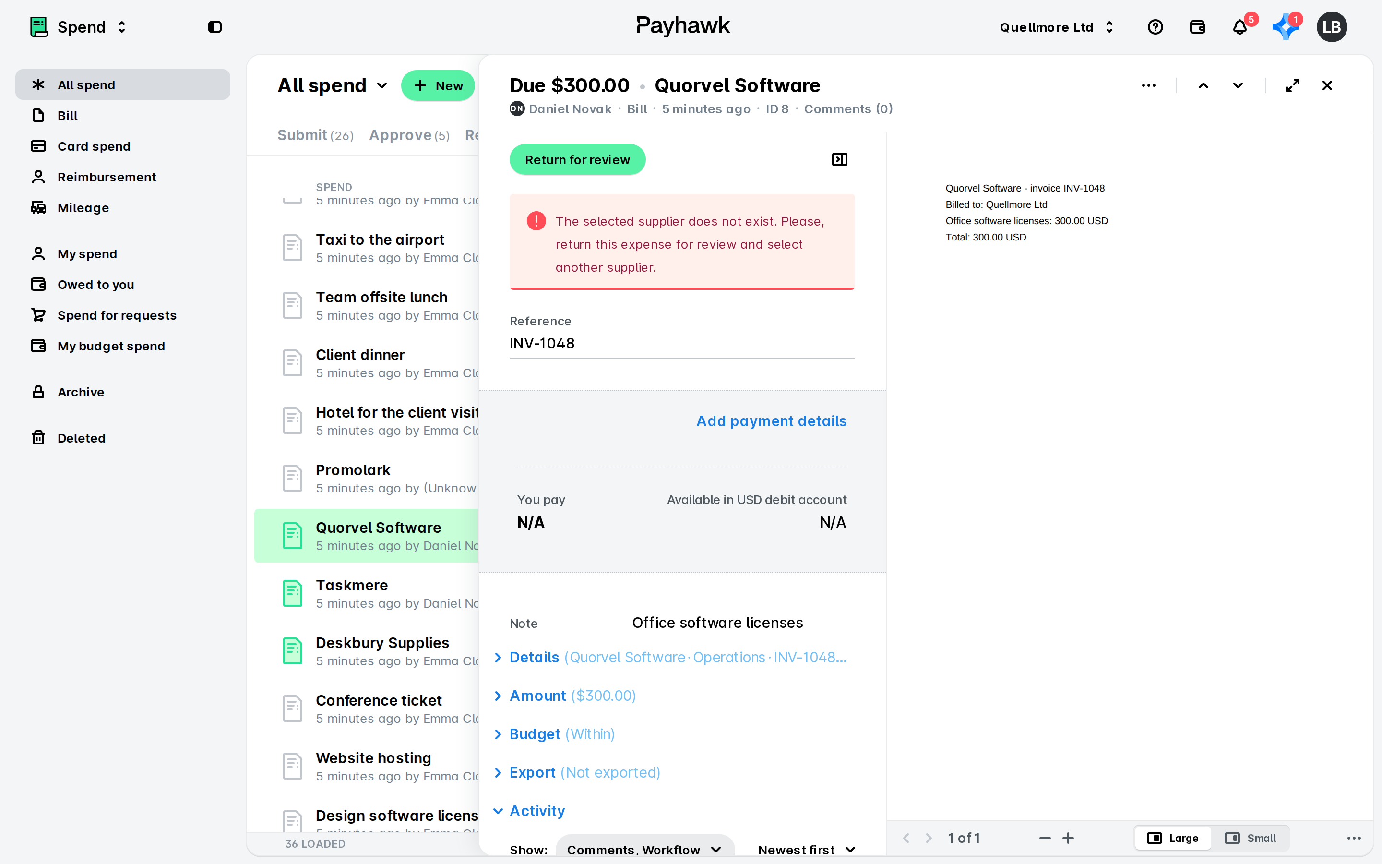Open the Spend module switcher
1382x864 pixels.
tap(78, 27)
